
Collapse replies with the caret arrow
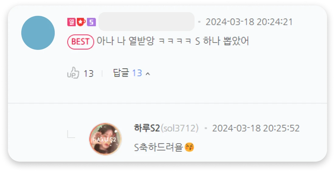click(148, 74)
